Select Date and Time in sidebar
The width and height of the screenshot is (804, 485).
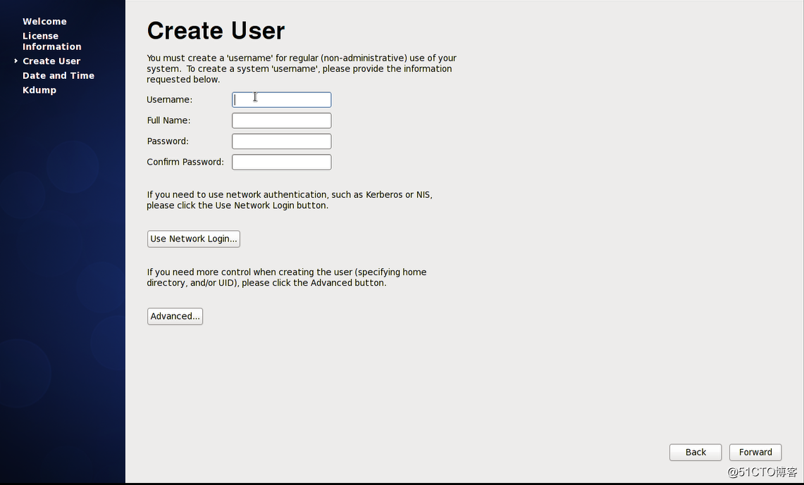(58, 75)
